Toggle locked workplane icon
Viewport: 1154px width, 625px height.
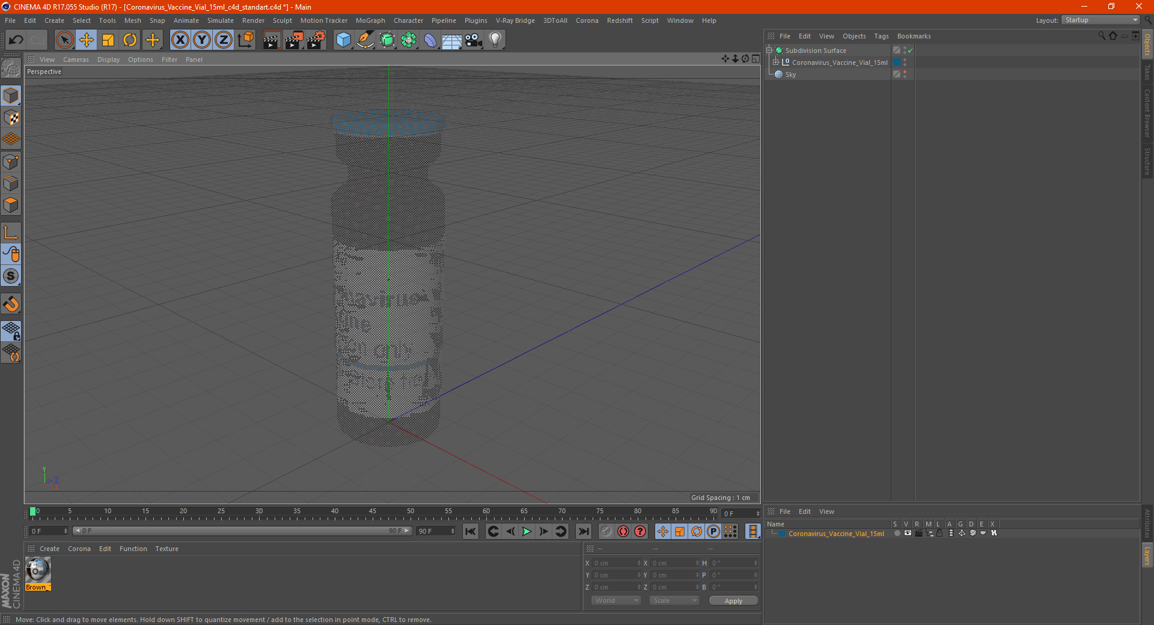coord(11,331)
